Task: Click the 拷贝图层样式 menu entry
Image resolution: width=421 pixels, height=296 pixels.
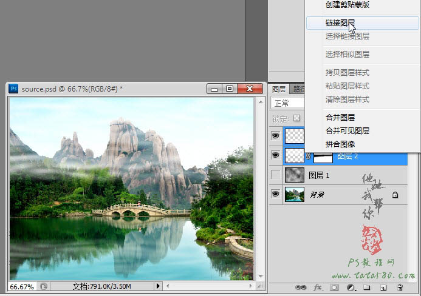Action: pos(347,73)
